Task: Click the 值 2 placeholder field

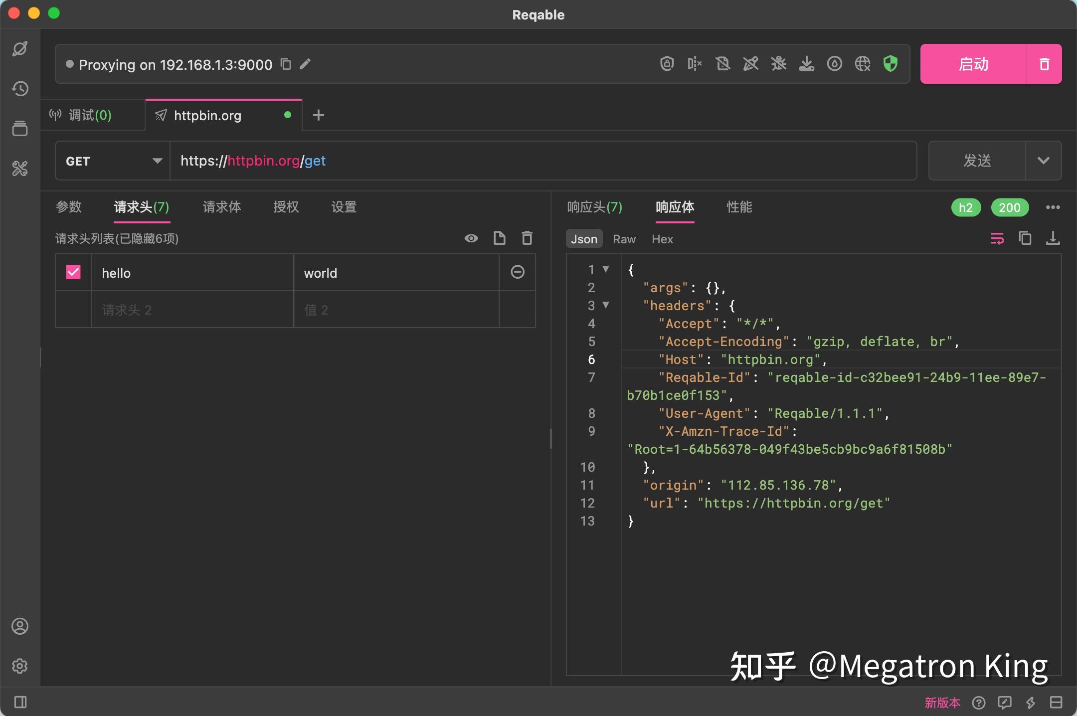Action: coord(396,310)
